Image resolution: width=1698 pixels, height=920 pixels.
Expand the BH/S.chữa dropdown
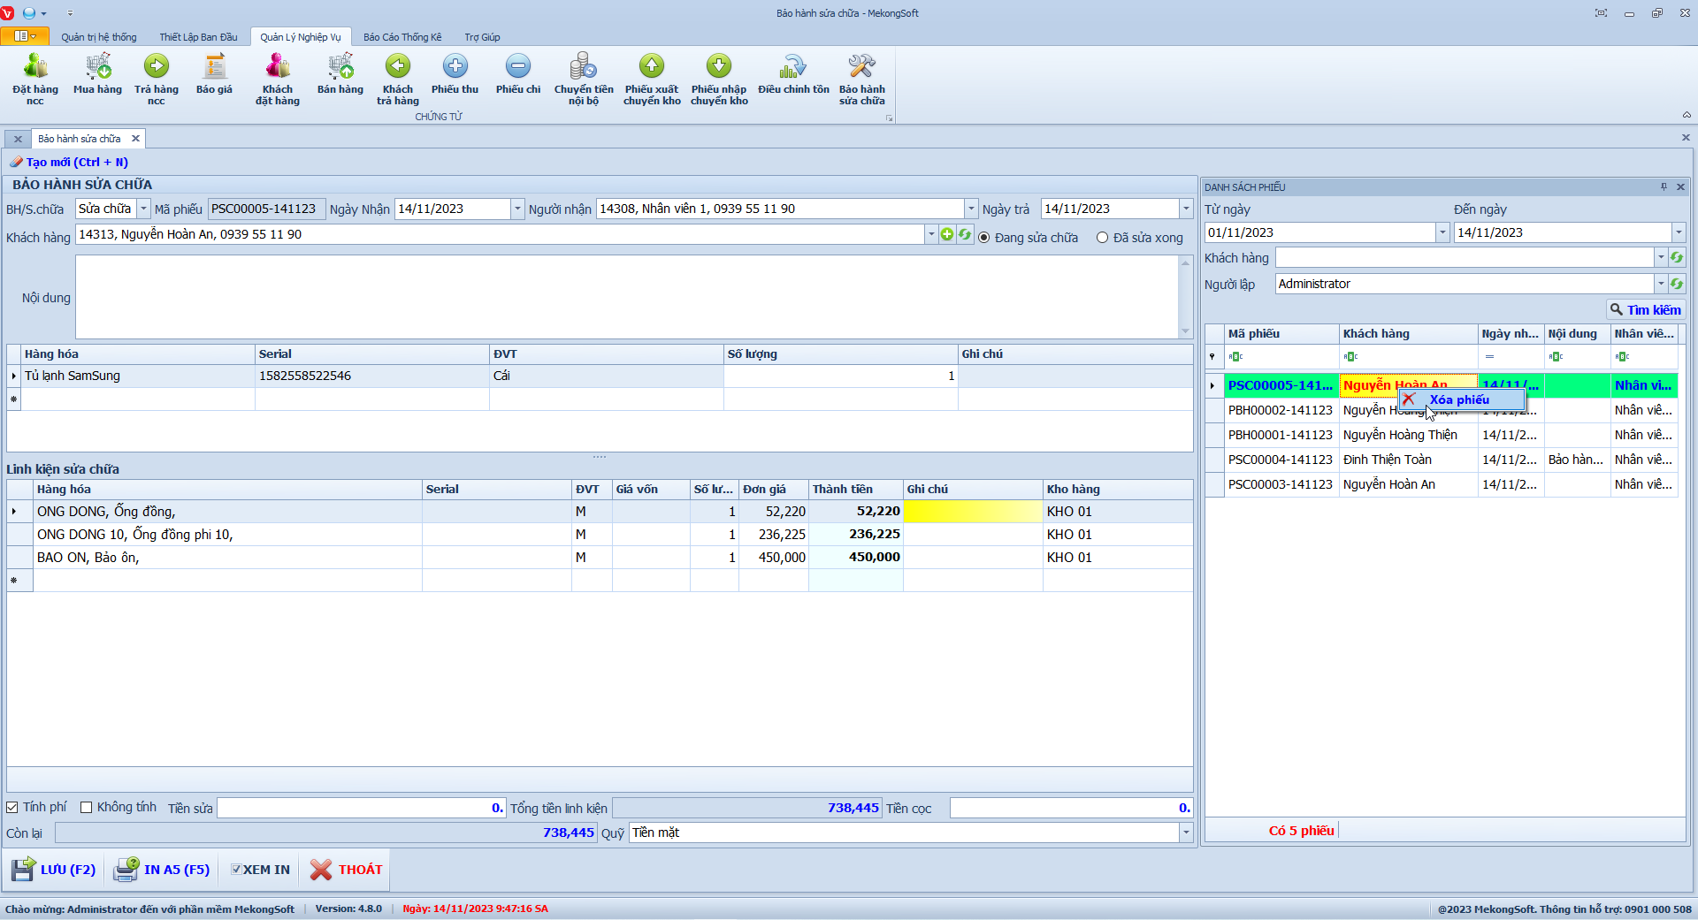click(x=143, y=209)
